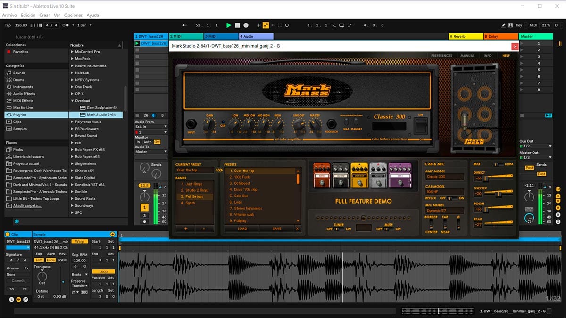
Task: Click the MIDI Arrangement Overdub plus icon
Action: [x=258, y=25]
